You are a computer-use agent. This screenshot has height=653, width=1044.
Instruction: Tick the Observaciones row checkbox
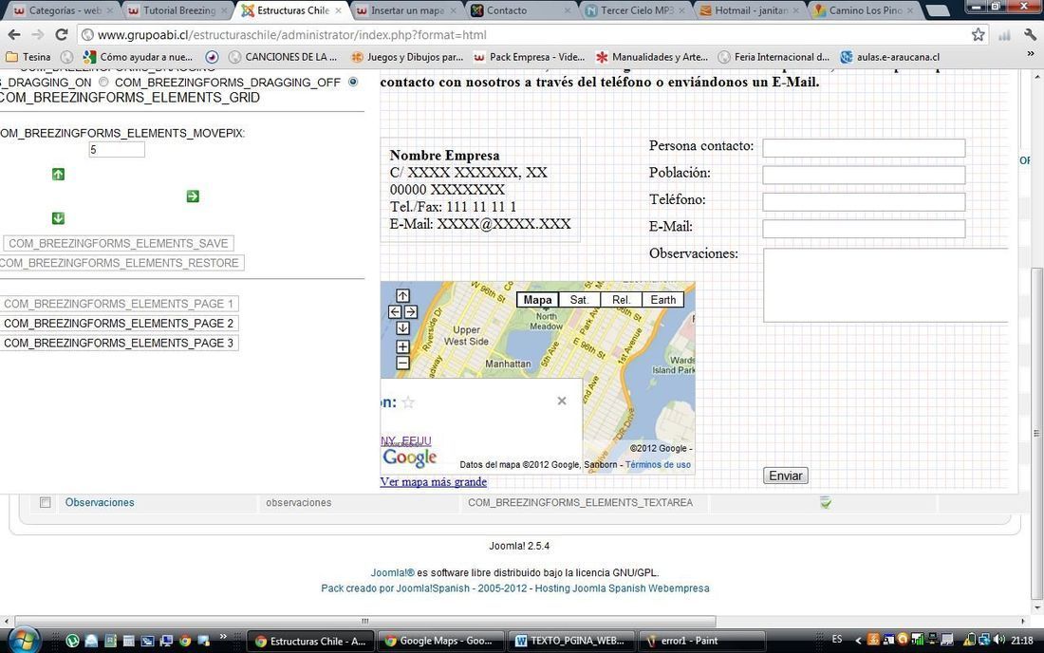click(x=46, y=503)
